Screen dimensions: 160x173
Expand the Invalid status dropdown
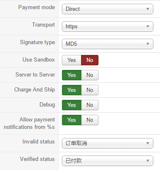point(108,143)
